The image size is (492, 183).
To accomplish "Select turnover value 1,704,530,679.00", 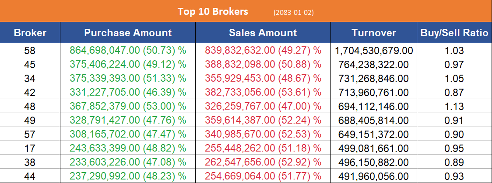I will click(373, 51).
